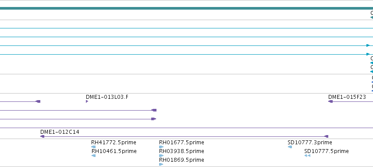This screenshot has width=373, height=167.
Task: Select the RH41772.5prime text label
Action: point(114,143)
